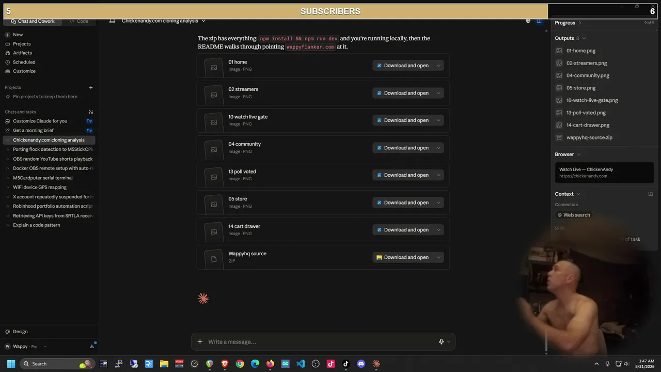Screen dimensions: 661x372
Task: Open the Chats and tasks filter icon
Action: click(x=91, y=112)
